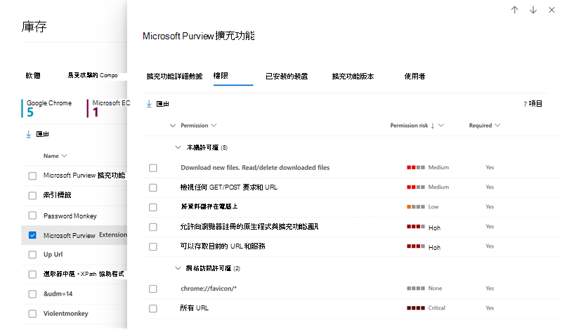562x330 pixels.
Task: Check the 將資料儲存在電腦上 checkbox
Action: click(153, 207)
